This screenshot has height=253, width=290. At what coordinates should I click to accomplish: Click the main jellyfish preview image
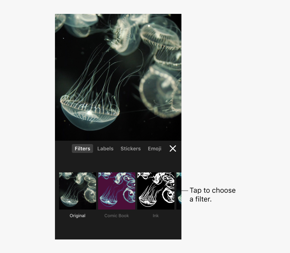coord(118,77)
